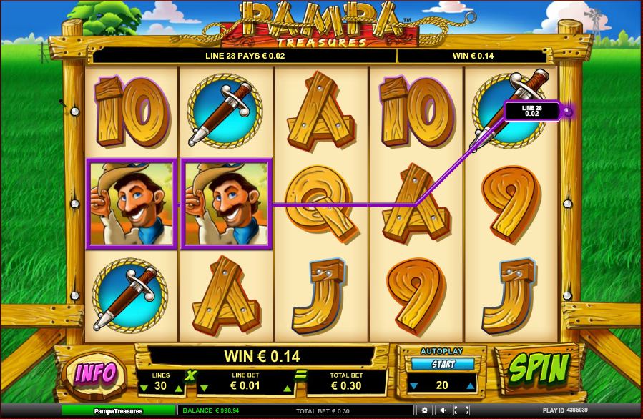Increase the number of lines arrow
Screen dimensions: 643x419
tap(178, 388)
